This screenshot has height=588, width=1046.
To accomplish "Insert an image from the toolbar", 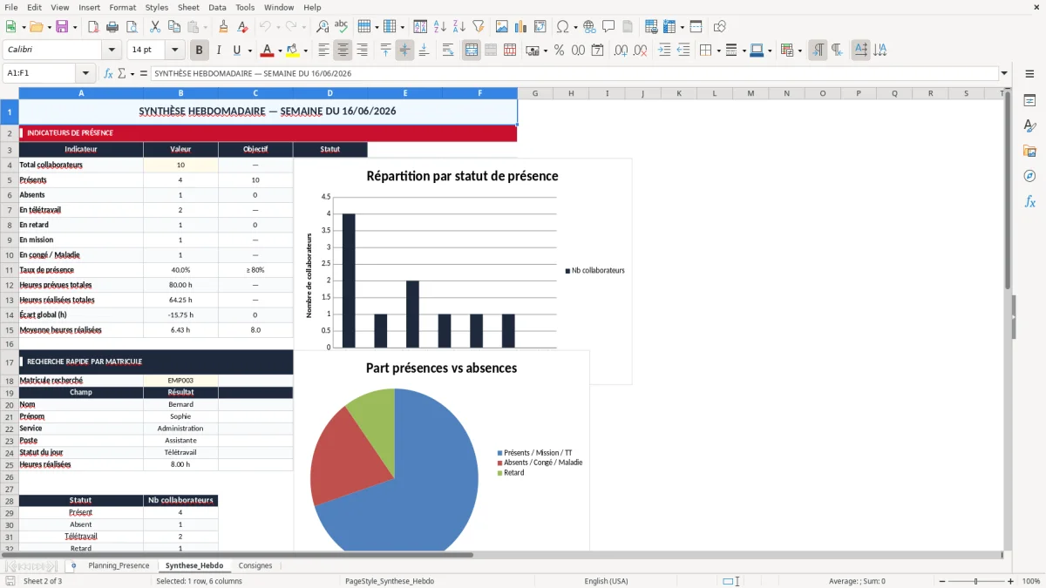I will tap(502, 27).
